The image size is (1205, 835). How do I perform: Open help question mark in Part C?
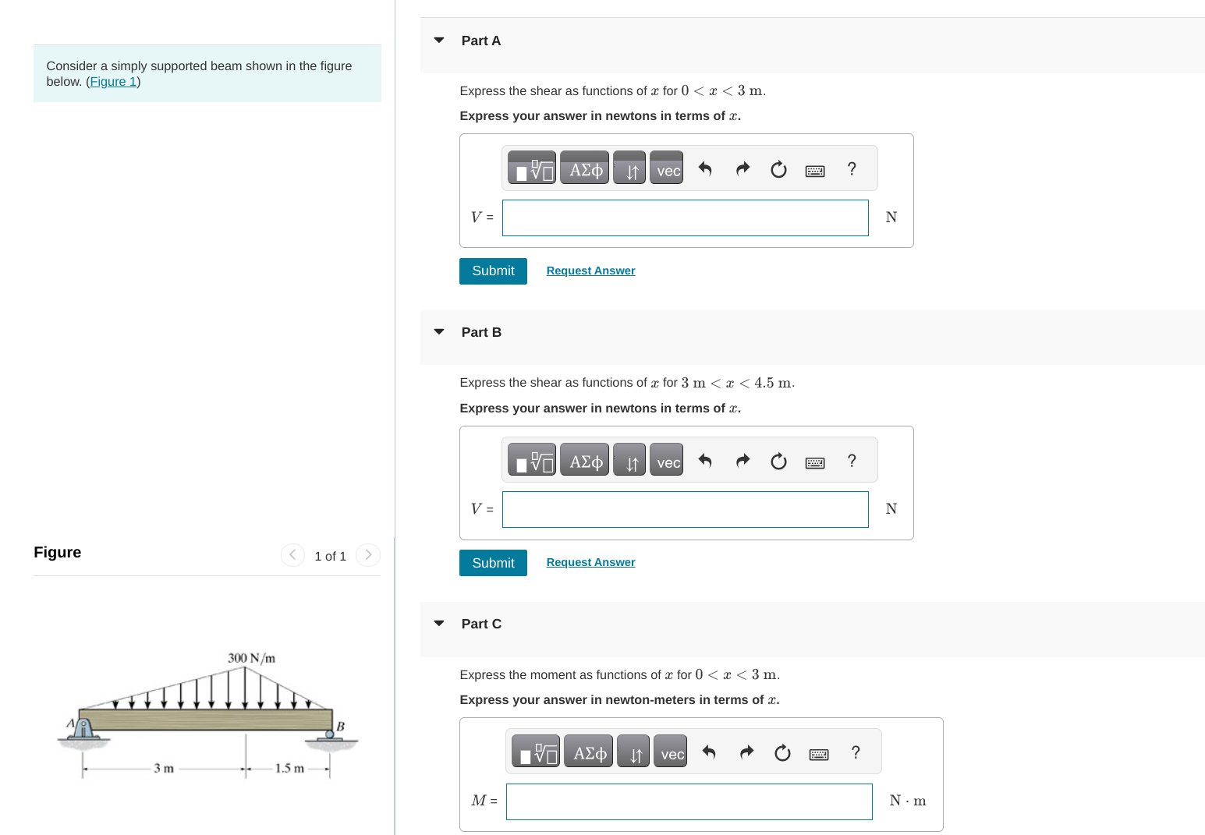[856, 752]
